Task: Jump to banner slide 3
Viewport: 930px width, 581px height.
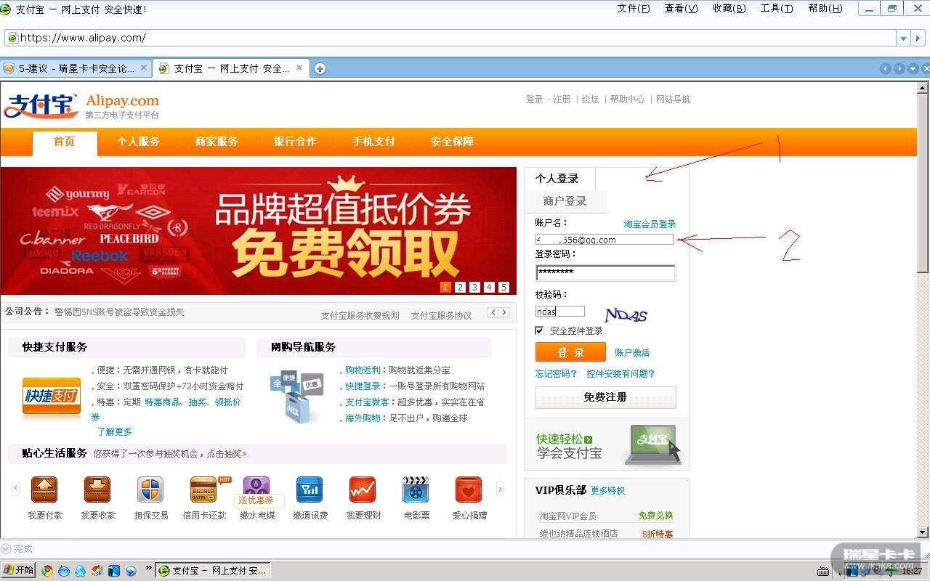Action: pos(474,288)
